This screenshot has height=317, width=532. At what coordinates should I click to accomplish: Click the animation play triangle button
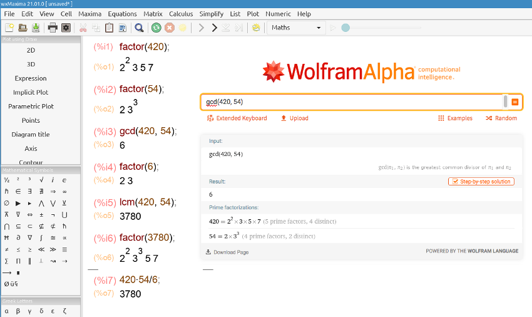pos(333,28)
